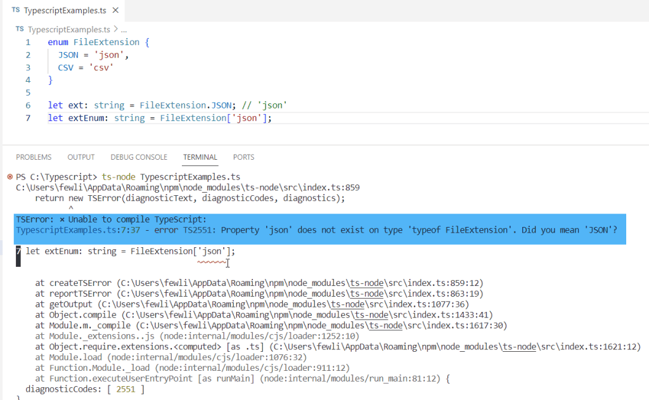Open ts-node link in Object.compile stack line
The image size is (649, 400).
[x=371, y=315]
